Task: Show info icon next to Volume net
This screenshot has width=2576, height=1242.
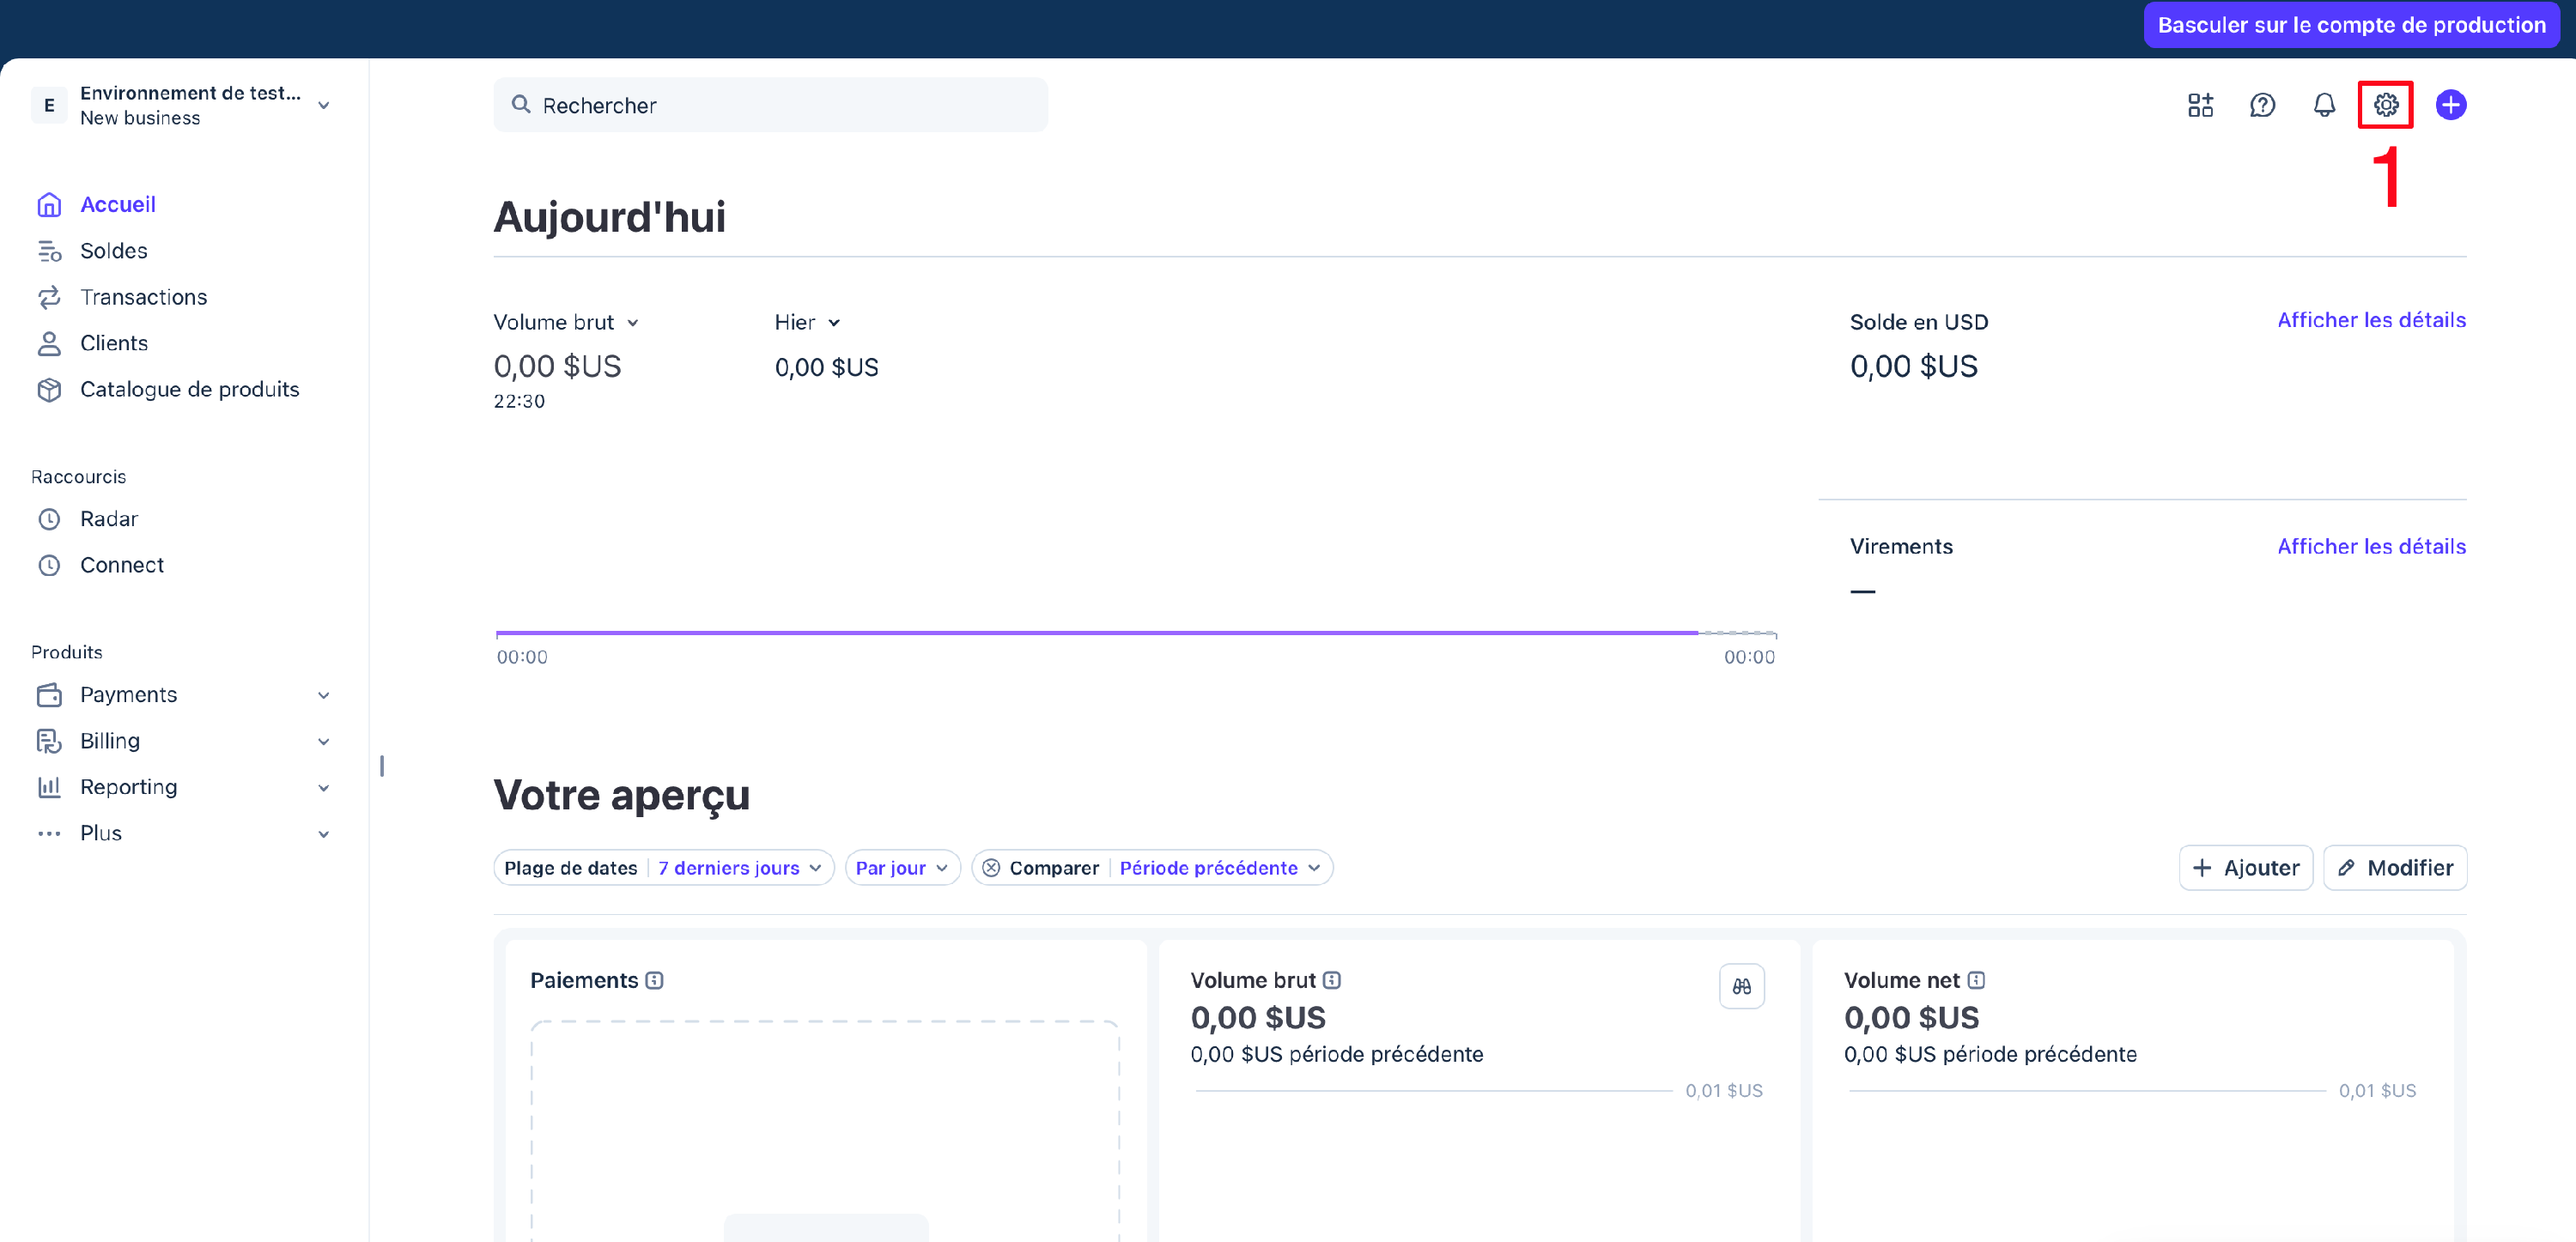Action: coord(1976,980)
